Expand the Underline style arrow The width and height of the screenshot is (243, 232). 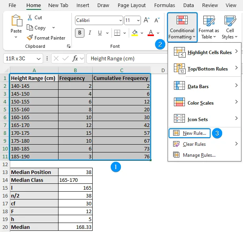107,33
